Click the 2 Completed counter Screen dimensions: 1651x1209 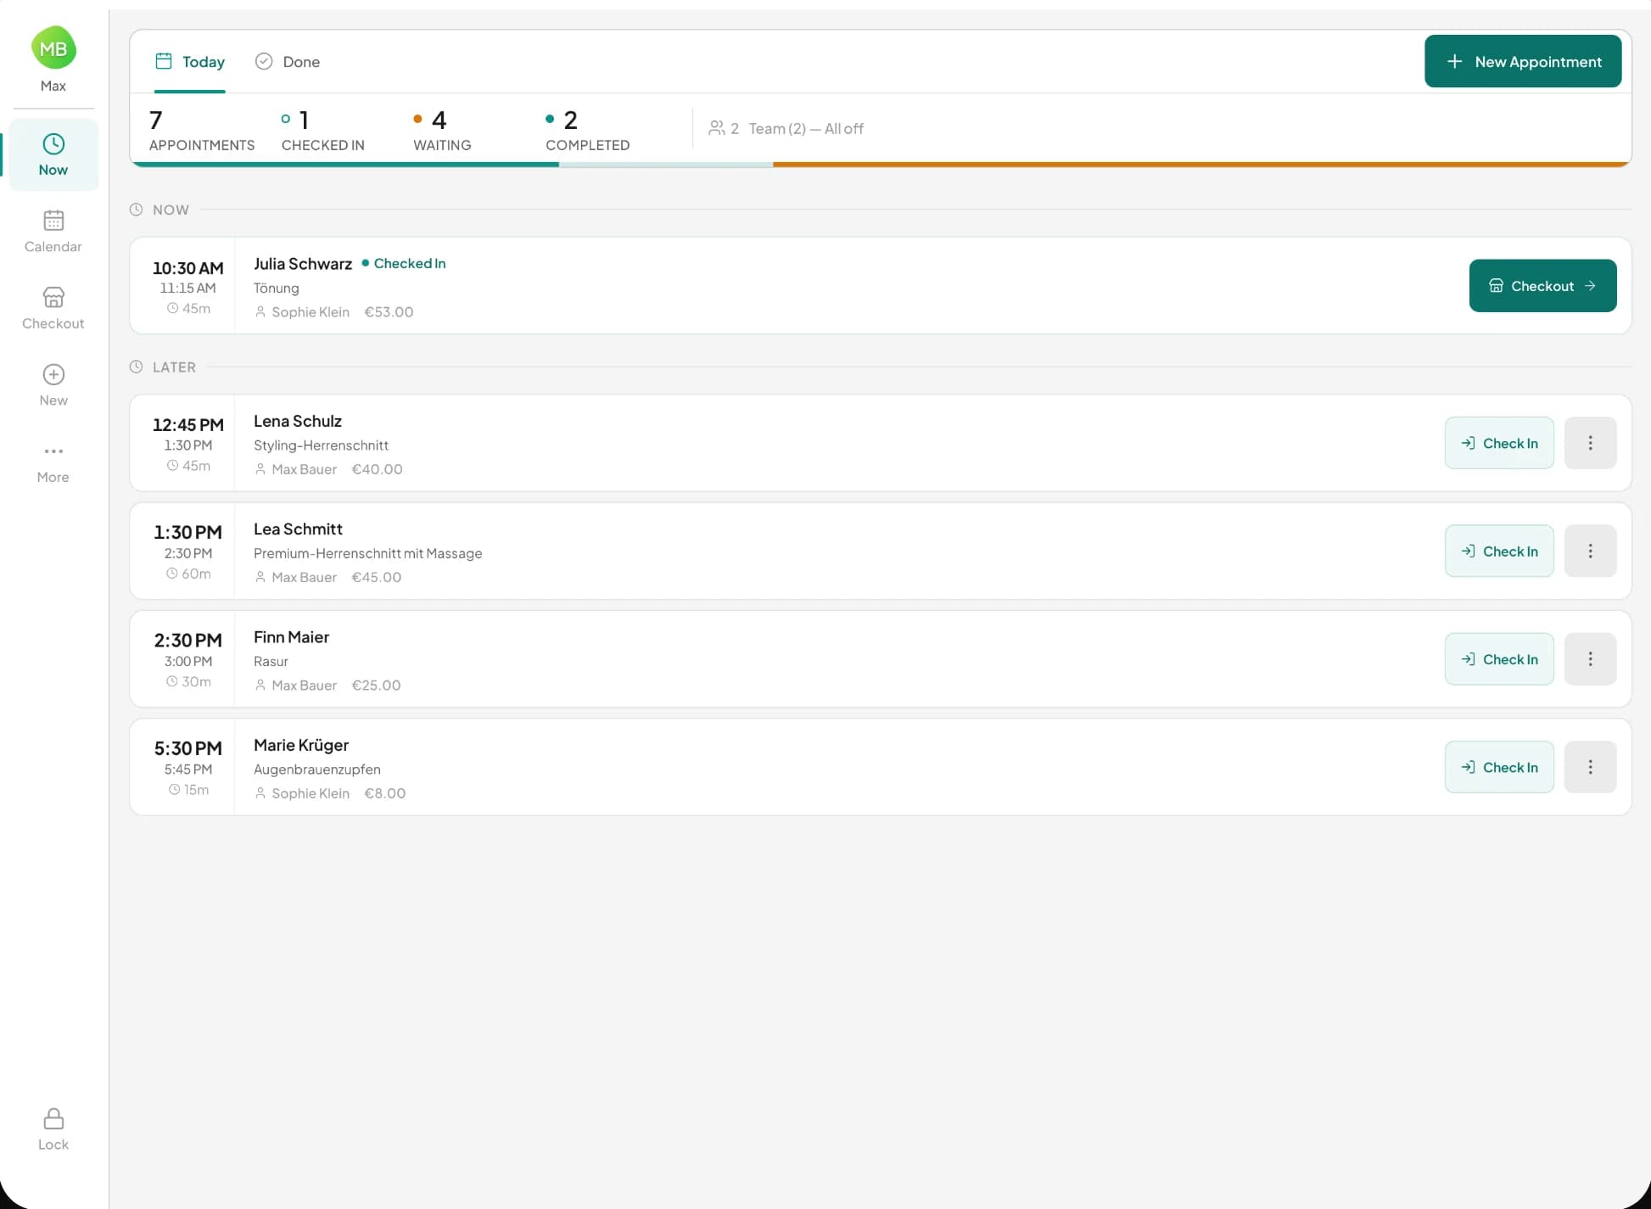(587, 130)
